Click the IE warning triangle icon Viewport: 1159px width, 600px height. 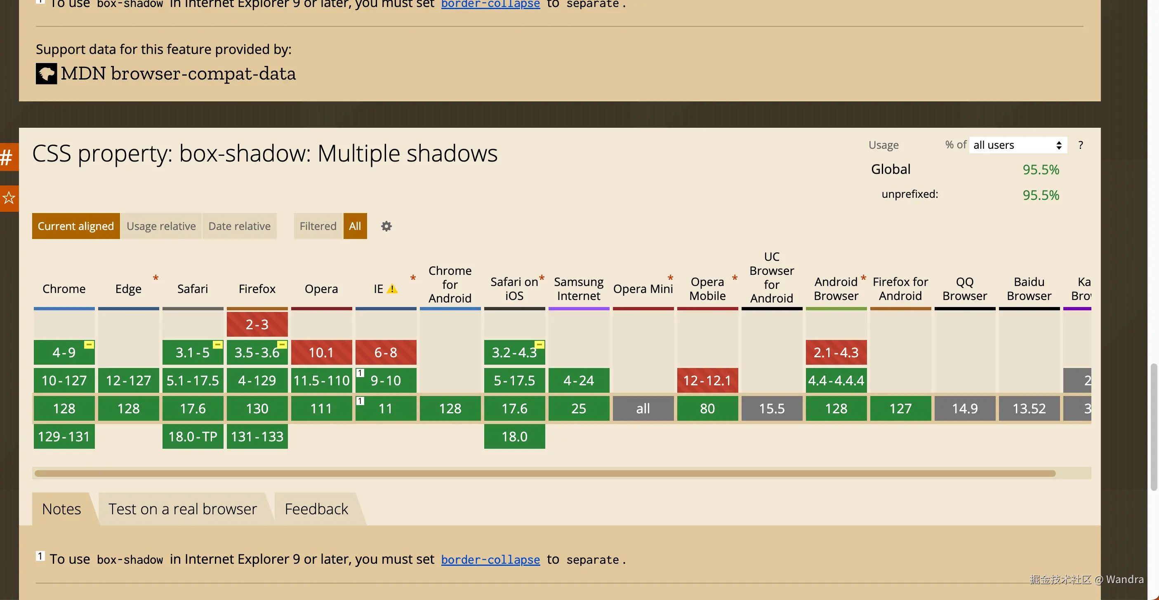point(392,289)
